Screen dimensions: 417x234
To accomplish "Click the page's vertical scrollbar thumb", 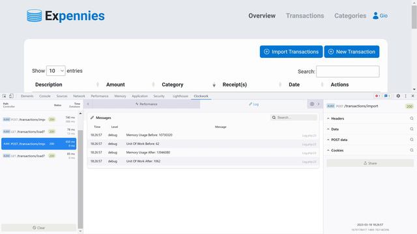I will (x=414, y=16).
